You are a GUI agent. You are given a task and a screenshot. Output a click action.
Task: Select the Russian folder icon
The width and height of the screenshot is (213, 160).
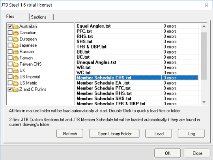16,52
